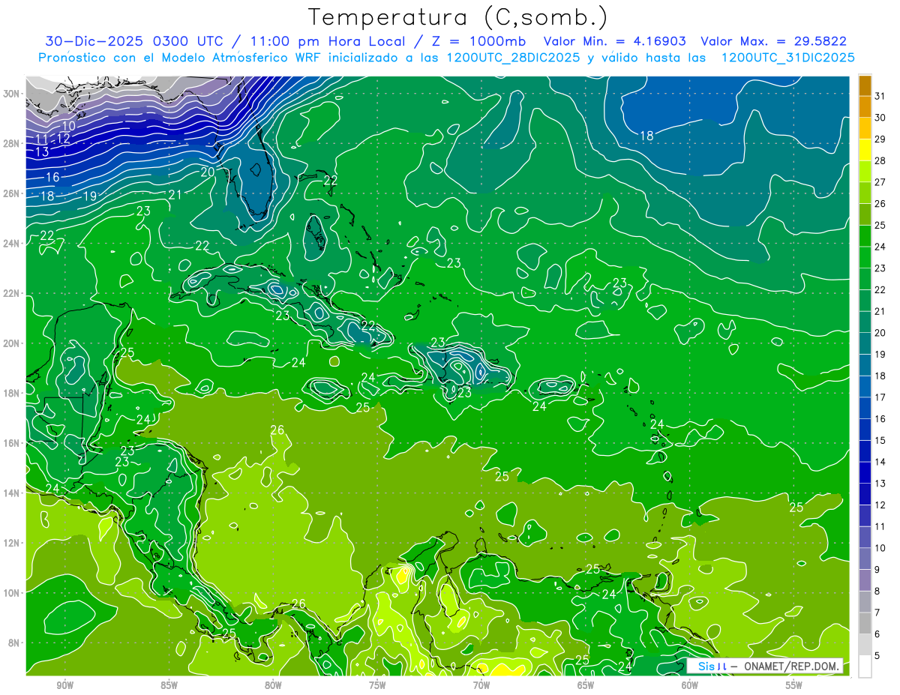900x695 pixels.
Task: Click the color bar segment between 28 and 29
Action: [865, 150]
